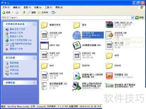This screenshot has height=109, width=146.
Task: Click 以电子邮件形式发送此文件 link
Action: tap(21, 45)
